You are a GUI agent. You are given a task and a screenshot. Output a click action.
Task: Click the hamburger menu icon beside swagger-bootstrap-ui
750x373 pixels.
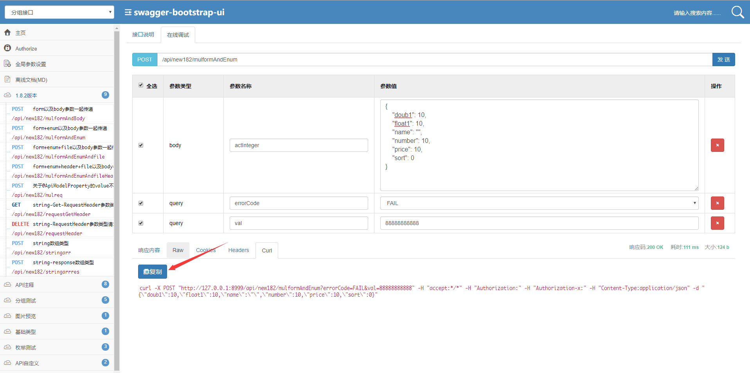click(128, 13)
